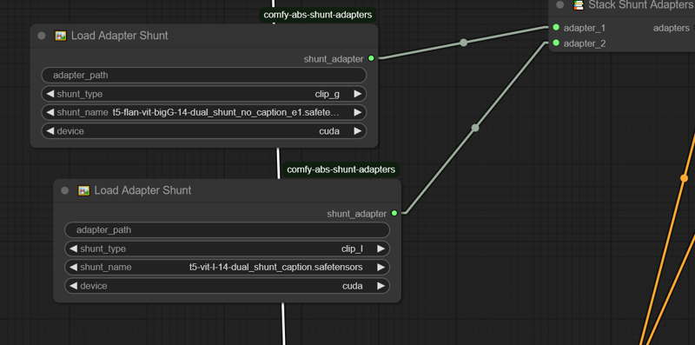
Task: Select previous device in the clip_l node
Action: tap(73, 286)
